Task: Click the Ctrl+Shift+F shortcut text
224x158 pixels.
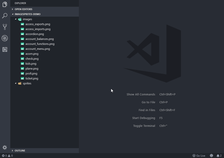Action: 167,110
